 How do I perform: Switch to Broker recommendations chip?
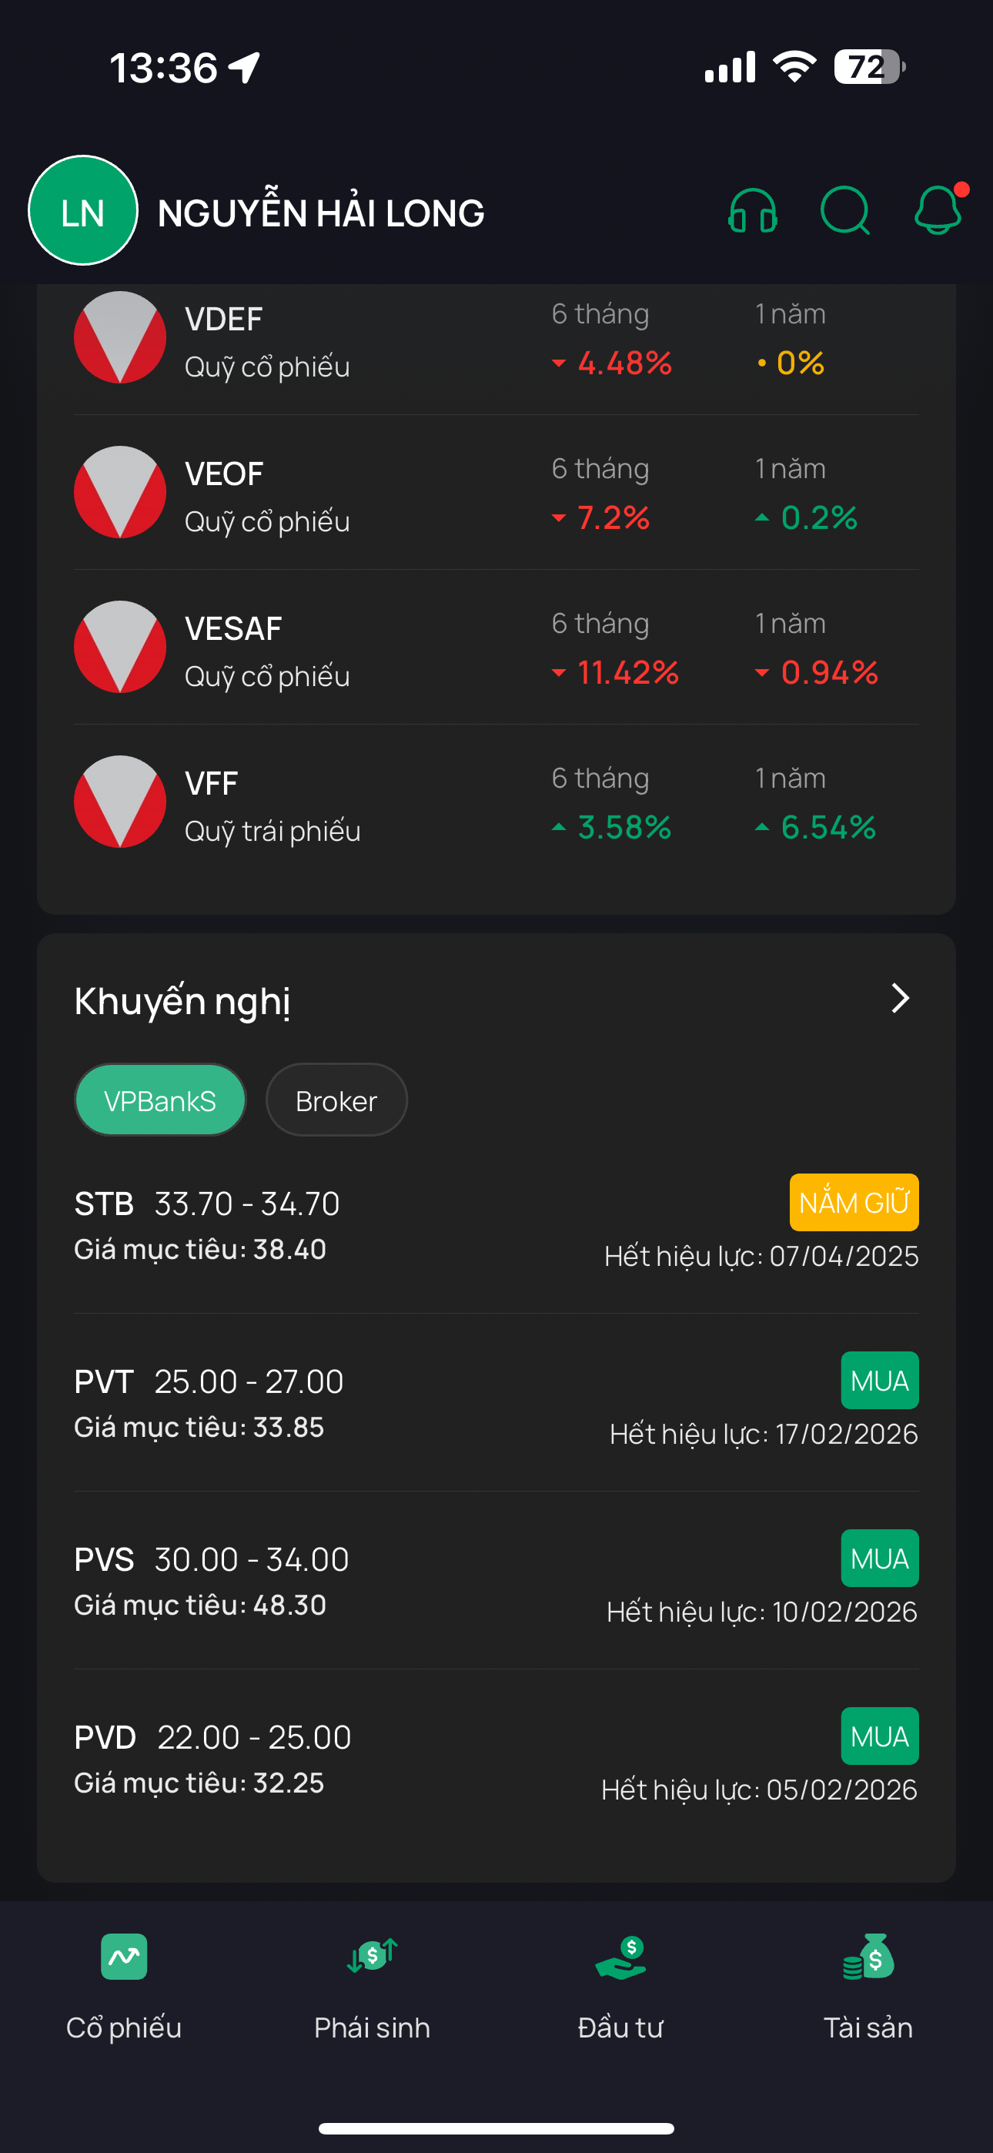(336, 1100)
